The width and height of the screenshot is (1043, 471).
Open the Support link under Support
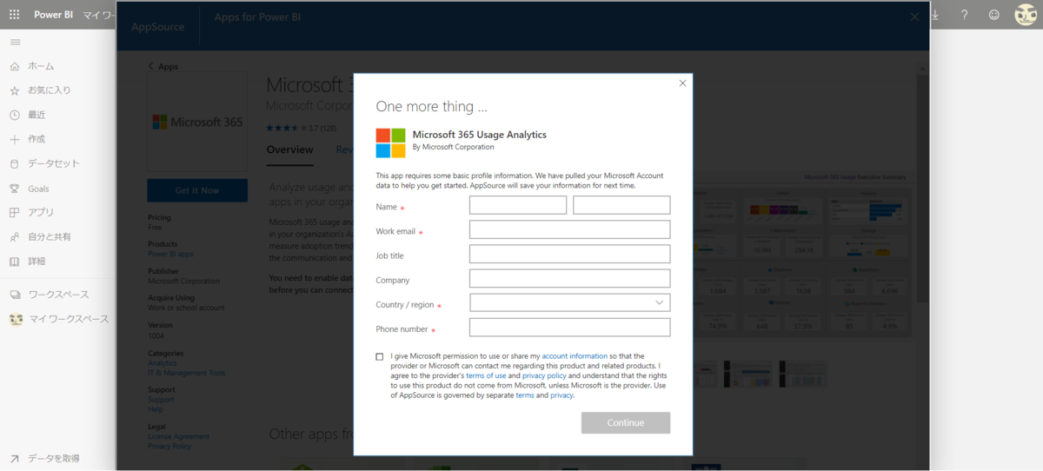tap(161, 400)
